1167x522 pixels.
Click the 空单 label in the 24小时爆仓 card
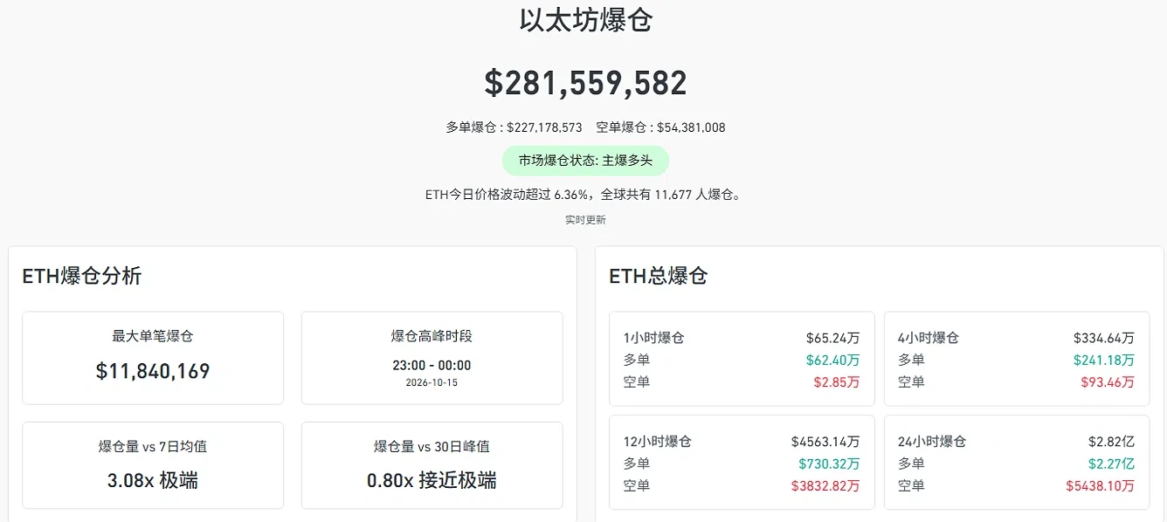pos(912,485)
